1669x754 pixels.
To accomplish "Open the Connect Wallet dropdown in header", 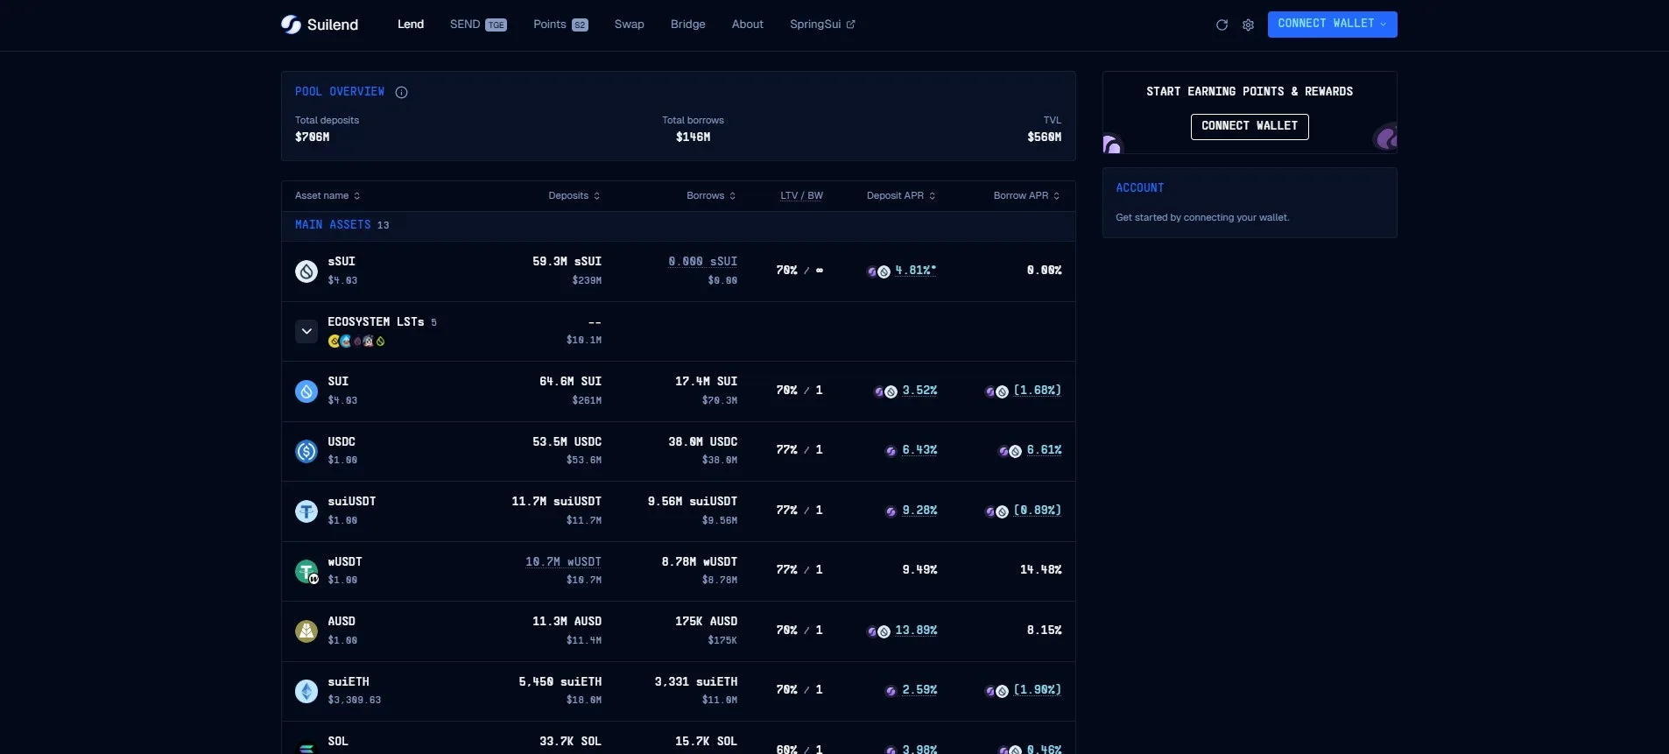I will (x=1332, y=25).
